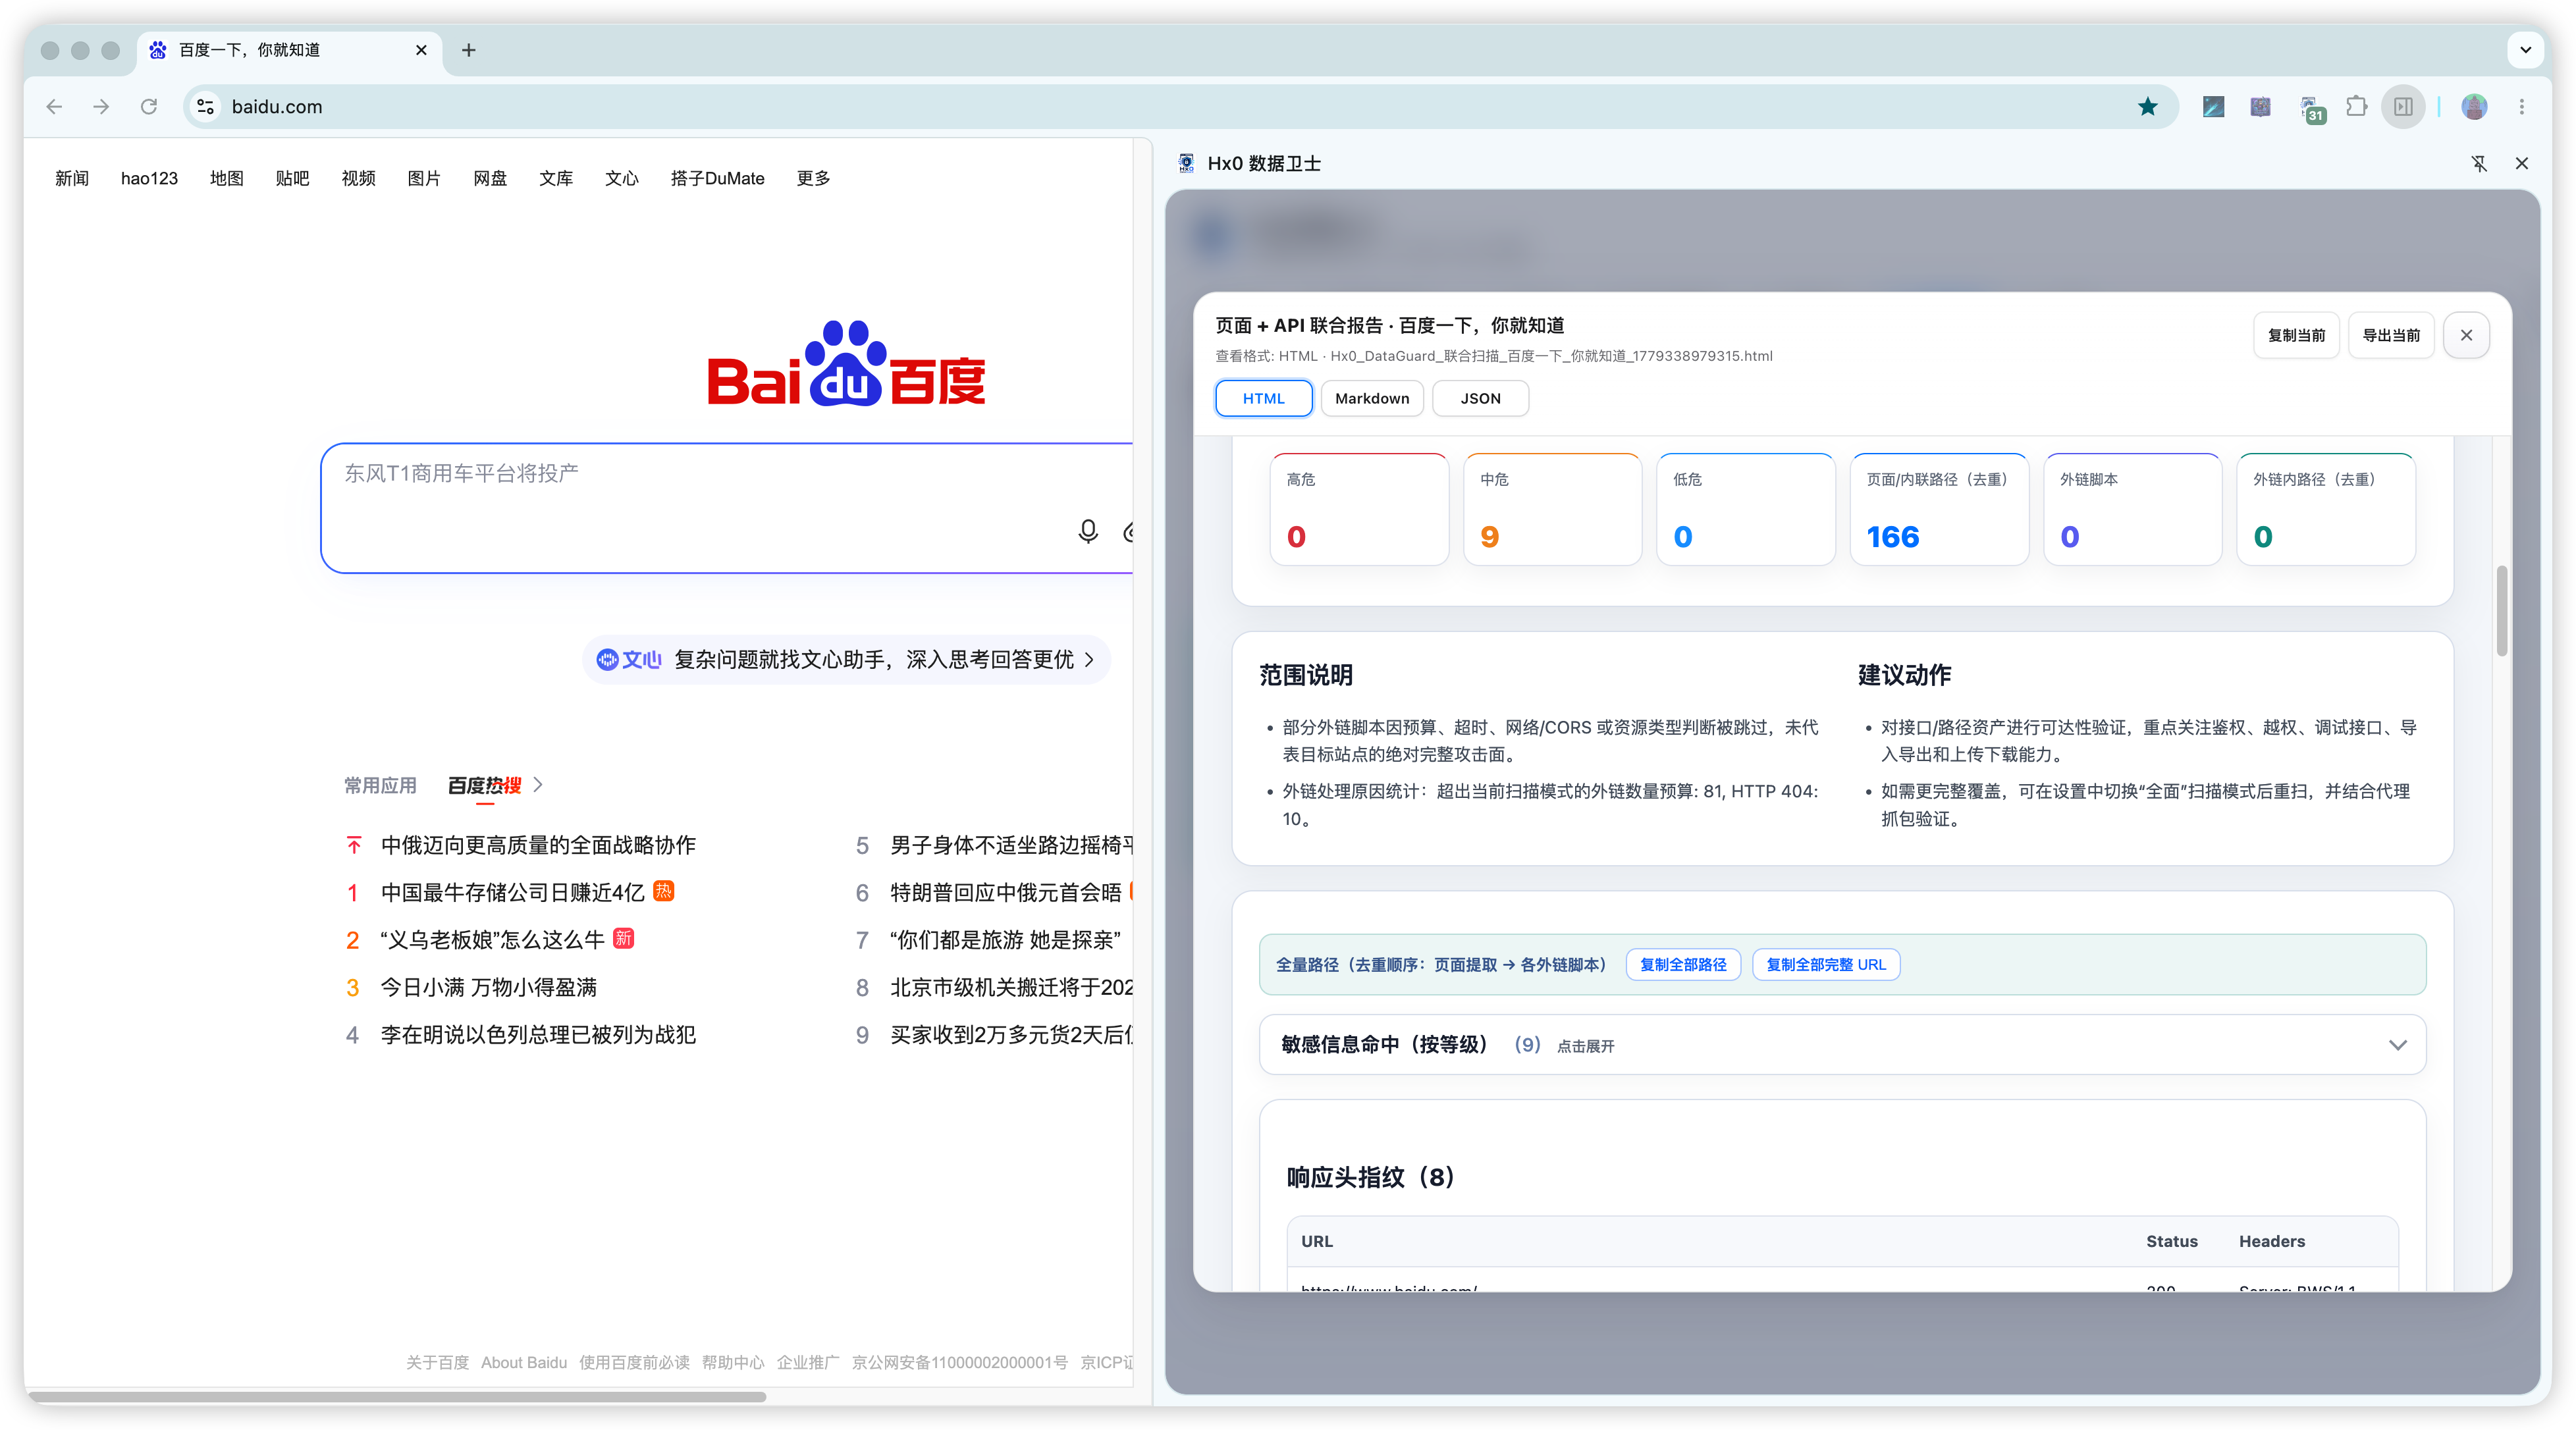This screenshot has width=2576, height=1430.
Task: Go back to the previous page
Action: [x=54, y=106]
